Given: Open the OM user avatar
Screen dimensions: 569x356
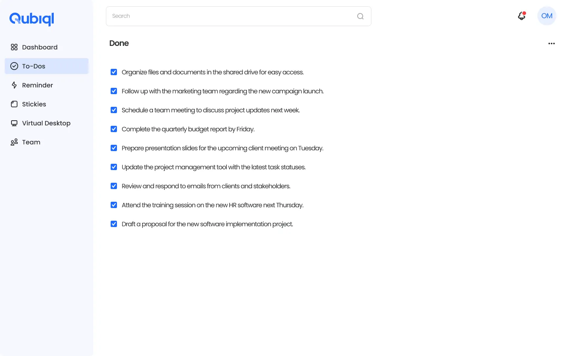Looking at the screenshot, I should tap(546, 16).
